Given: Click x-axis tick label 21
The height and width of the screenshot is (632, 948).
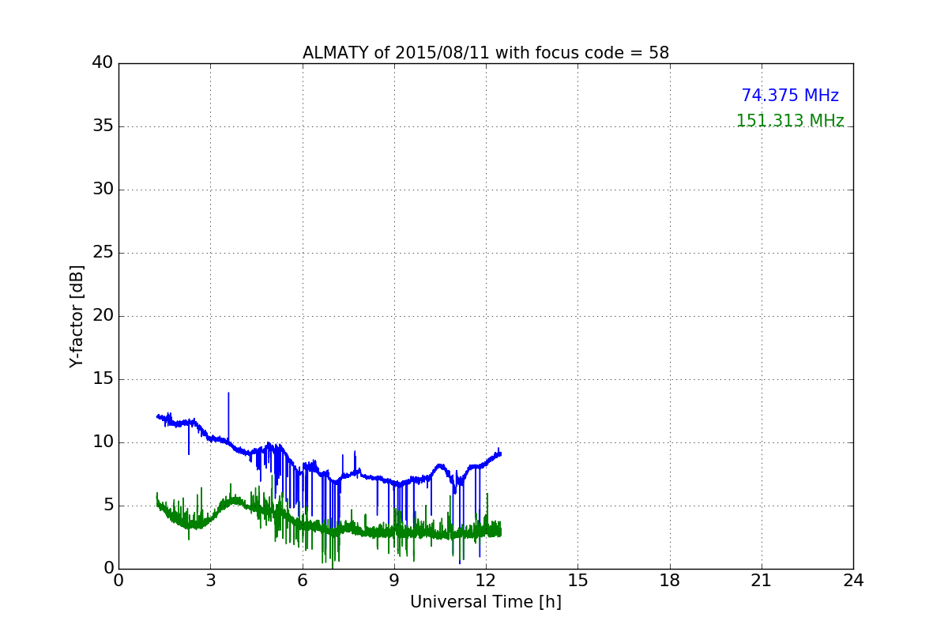Looking at the screenshot, I should pos(762,581).
